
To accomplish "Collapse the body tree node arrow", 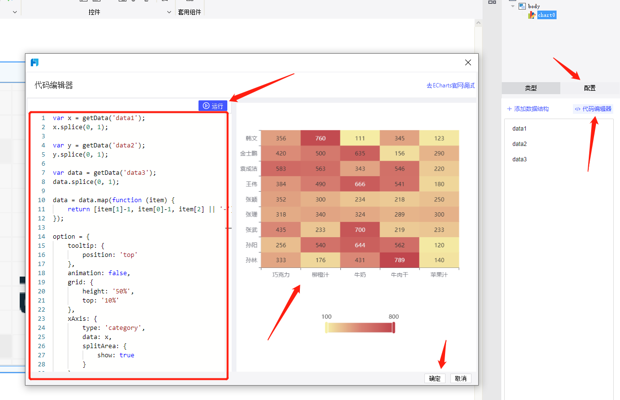I will 513,6.
